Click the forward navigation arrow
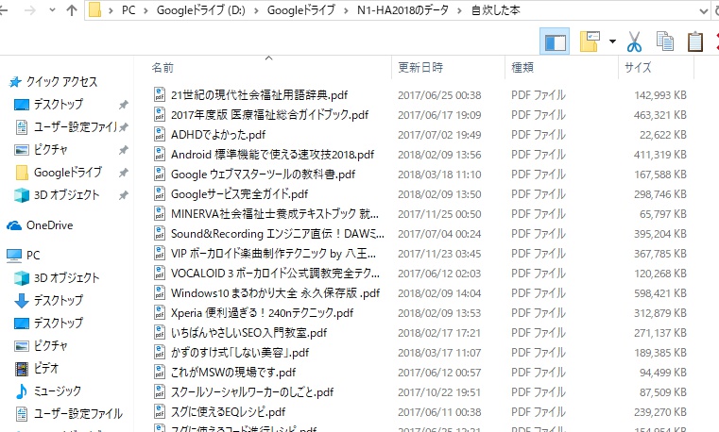719x432 pixels. [30, 10]
